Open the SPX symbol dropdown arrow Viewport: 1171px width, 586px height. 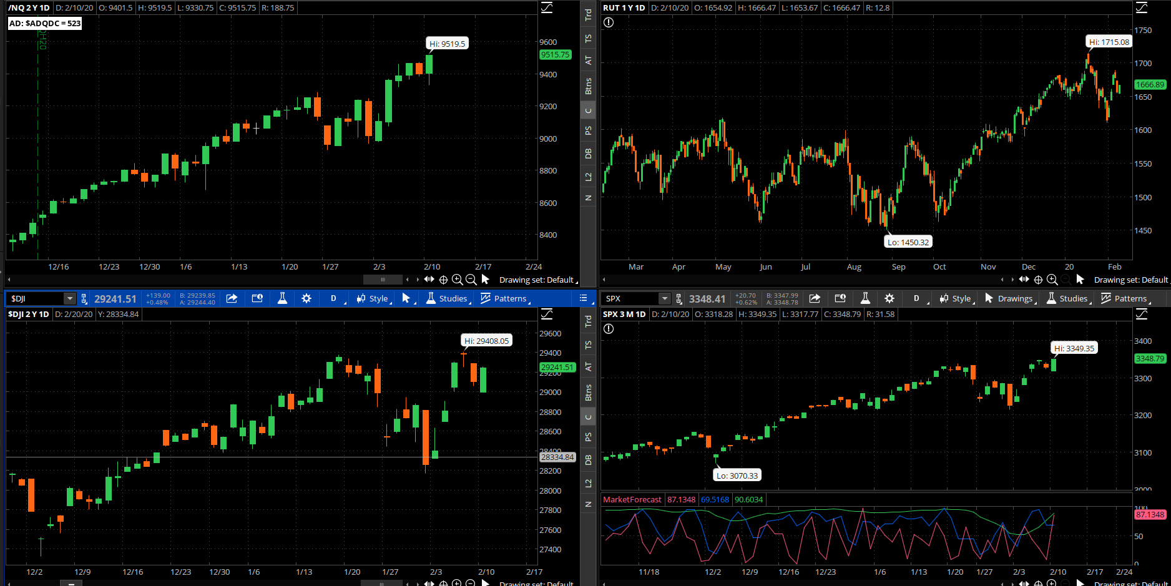coord(665,299)
